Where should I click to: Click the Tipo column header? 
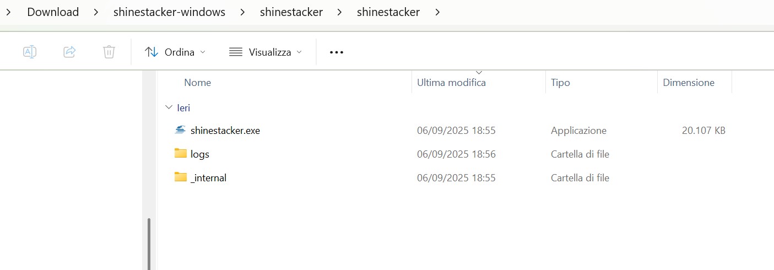pyautogui.click(x=560, y=83)
